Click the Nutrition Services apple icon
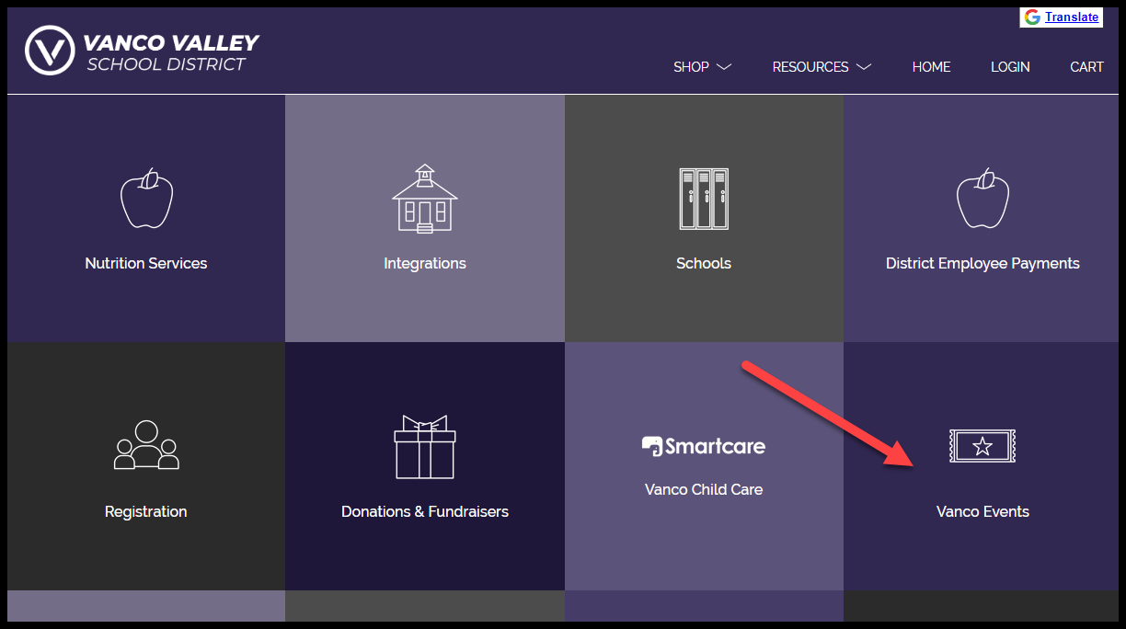This screenshot has height=629, width=1126. pyautogui.click(x=146, y=198)
